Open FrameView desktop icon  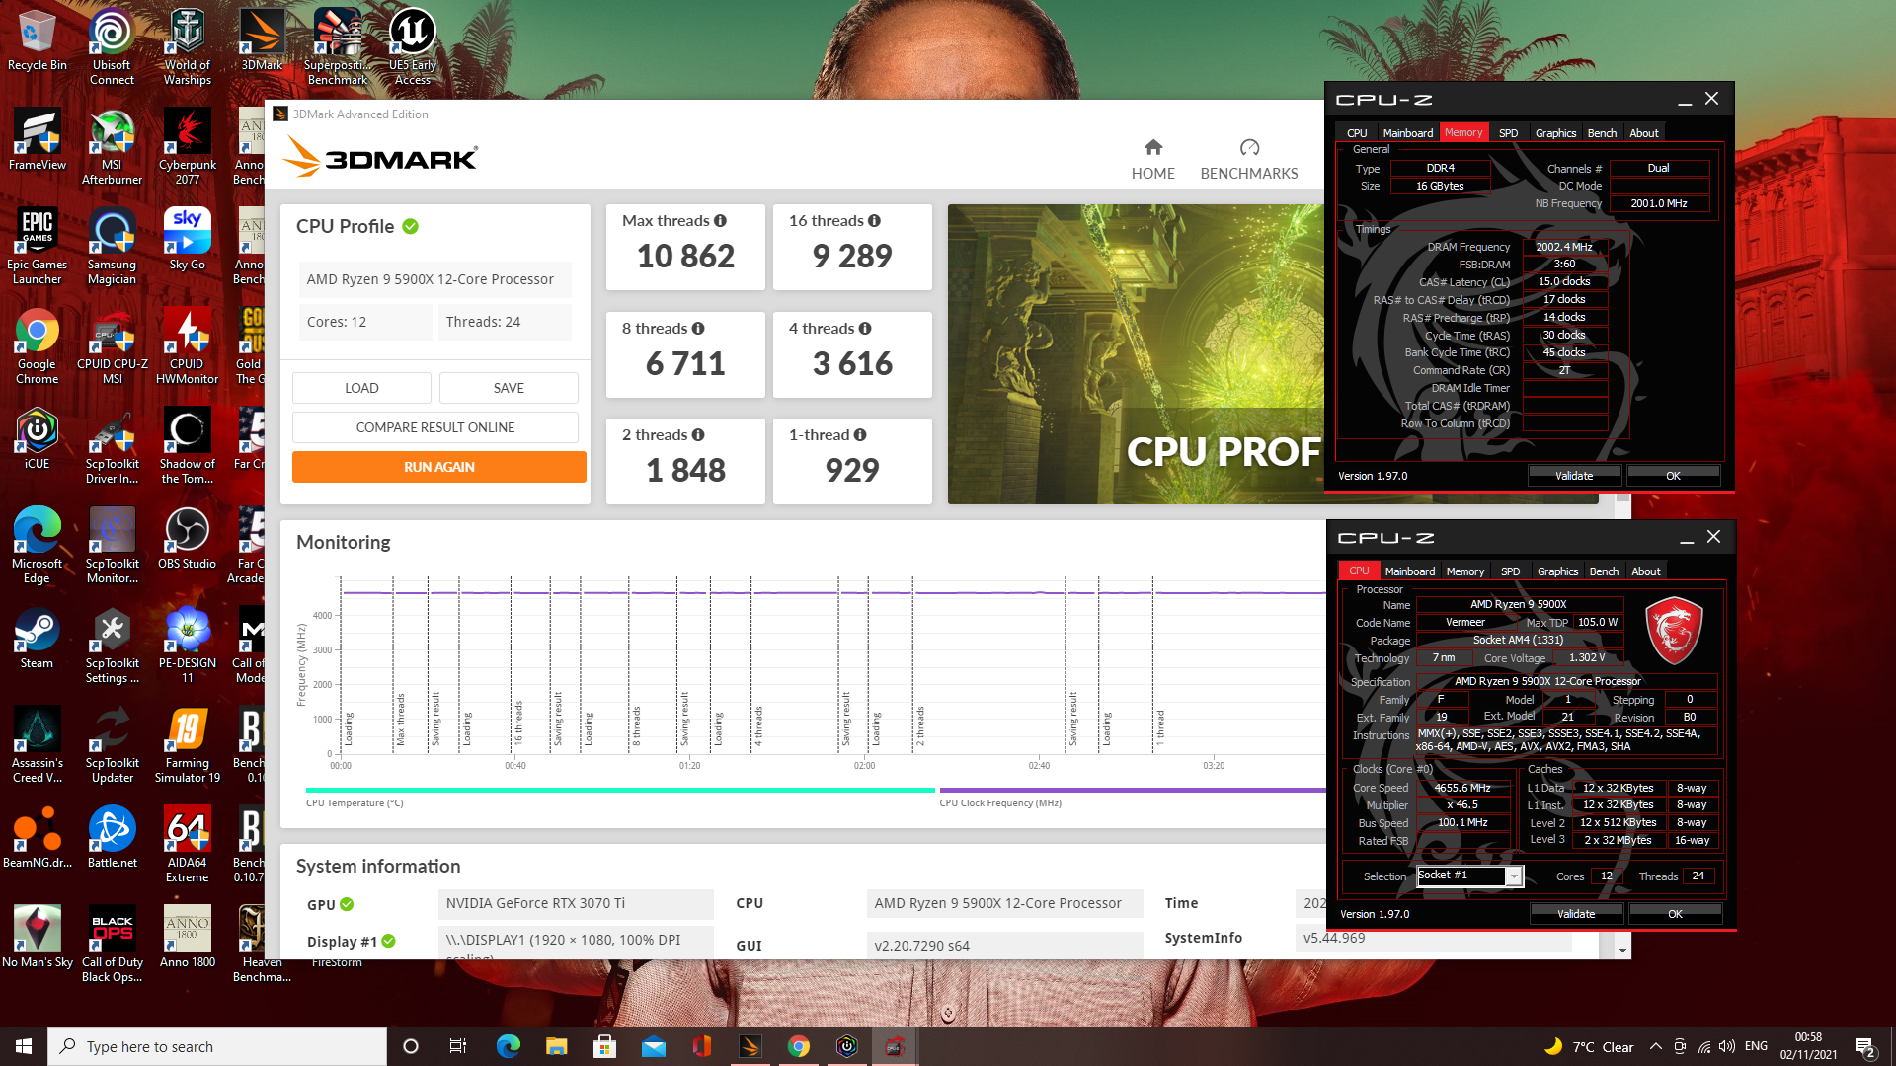click(x=37, y=139)
